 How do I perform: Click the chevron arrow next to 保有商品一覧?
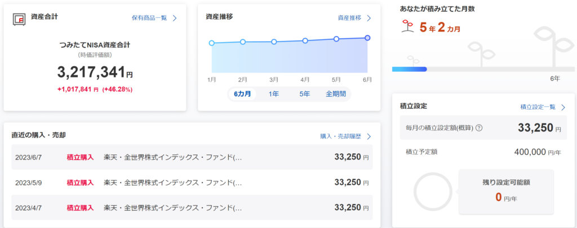point(175,18)
